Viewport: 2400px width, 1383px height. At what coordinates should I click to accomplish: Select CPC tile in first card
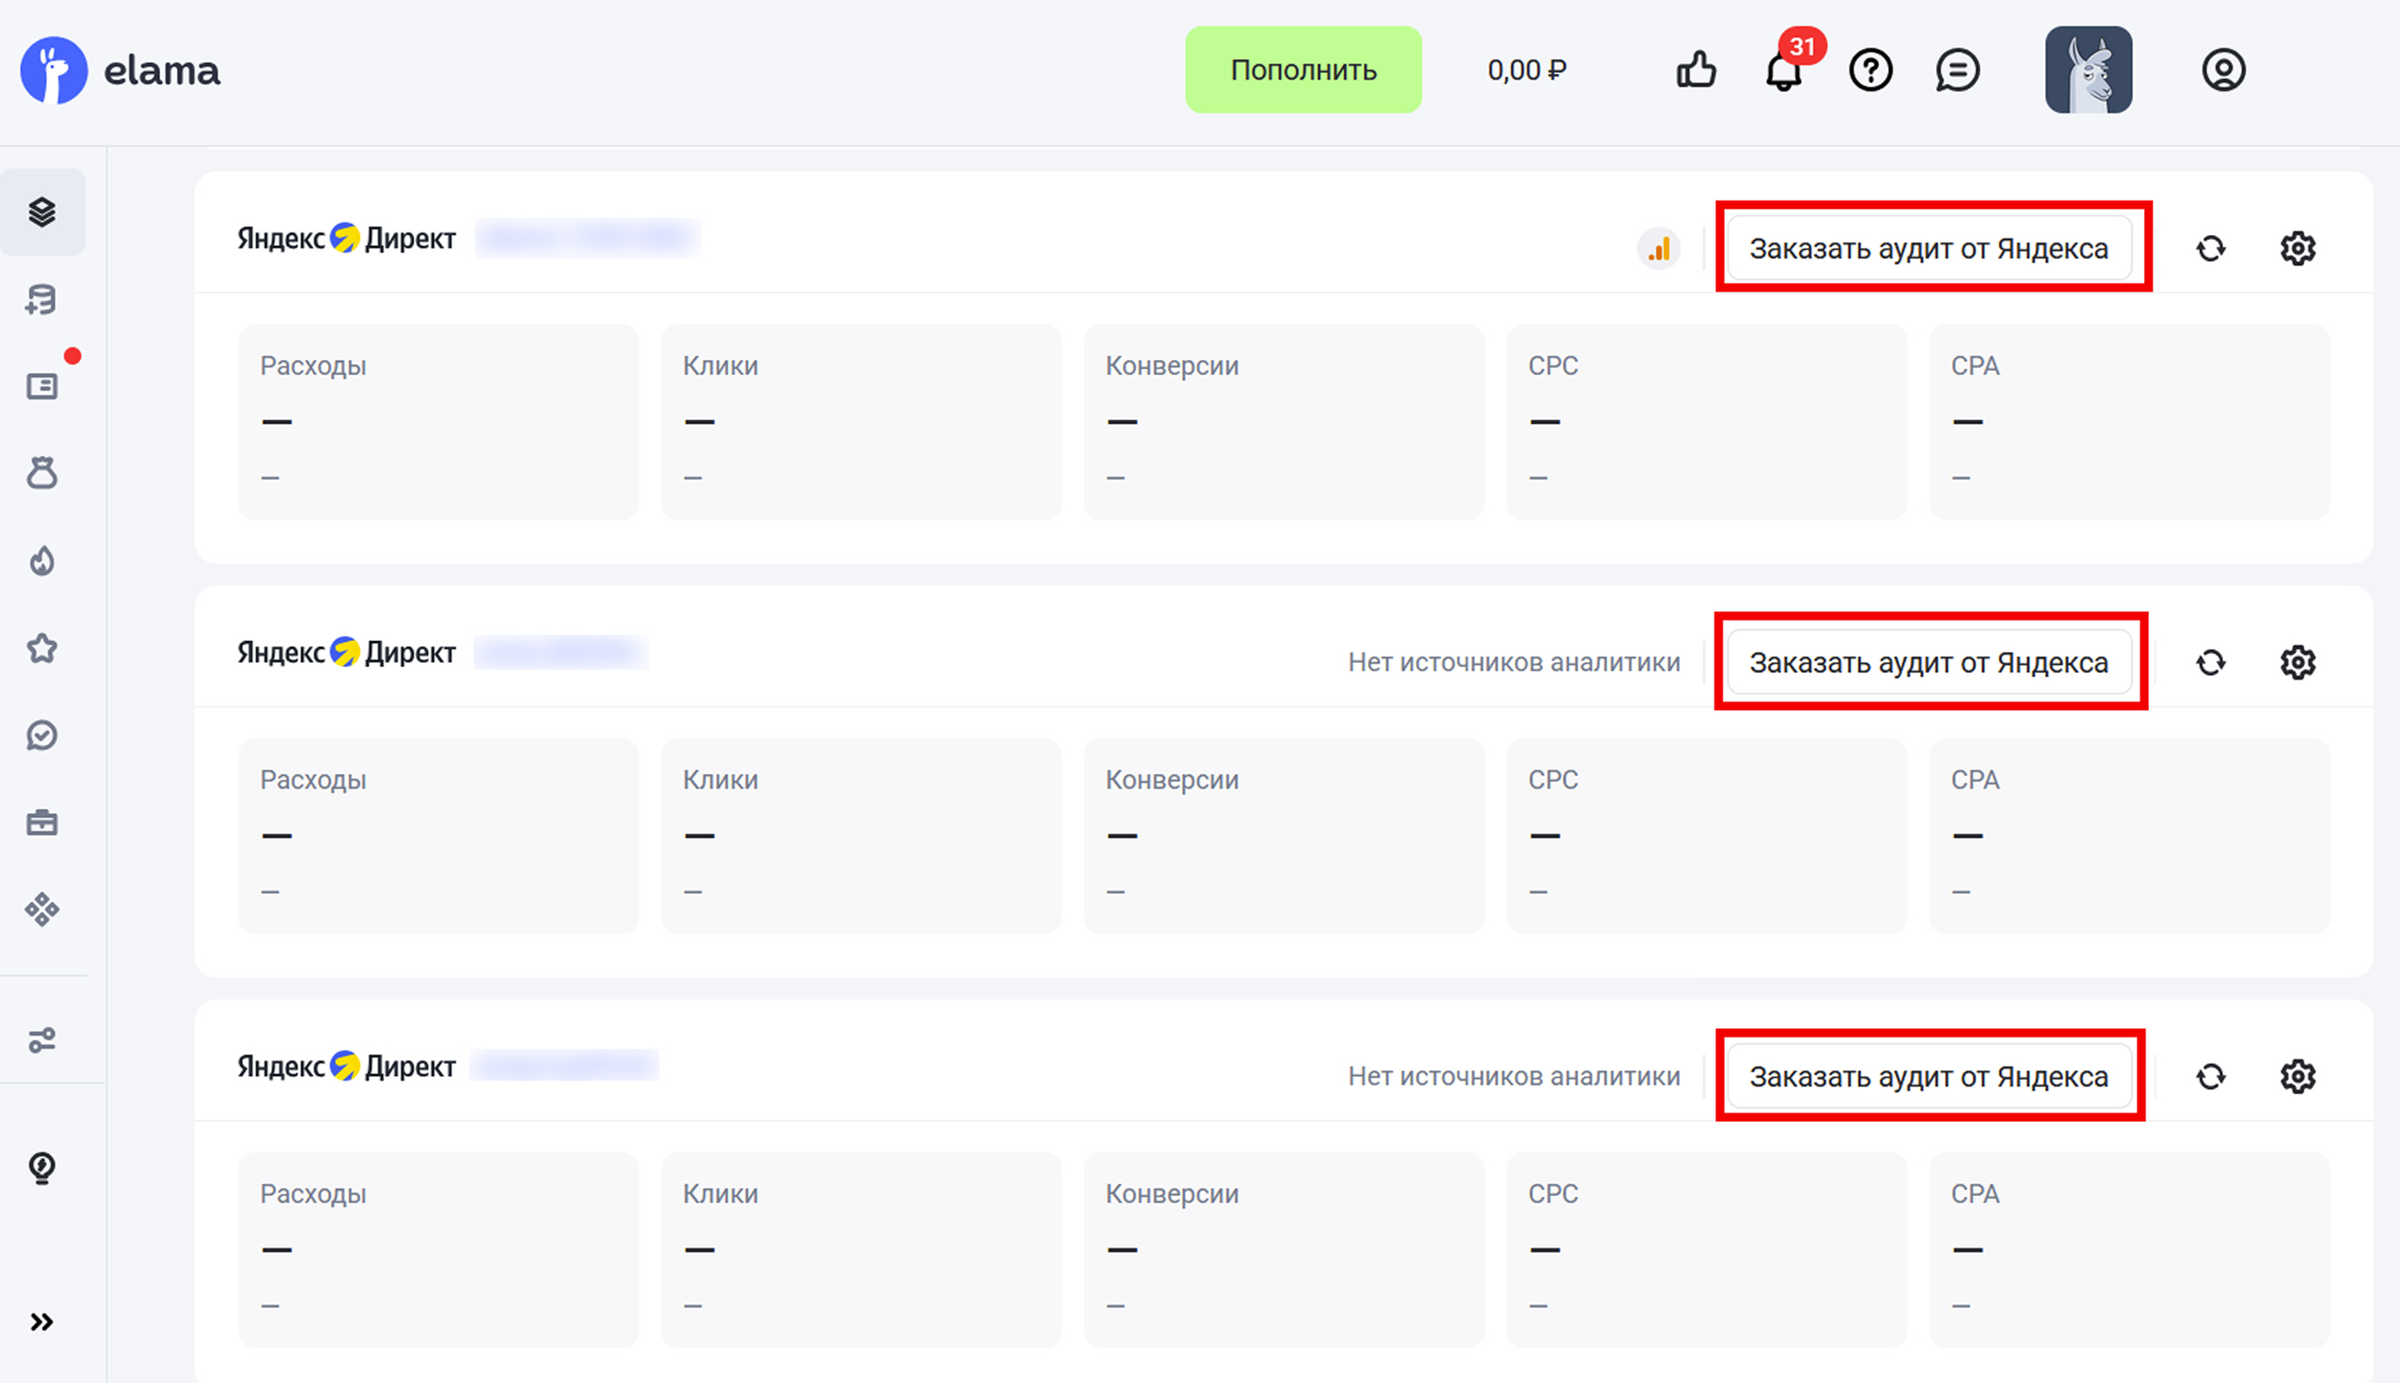coord(1707,423)
